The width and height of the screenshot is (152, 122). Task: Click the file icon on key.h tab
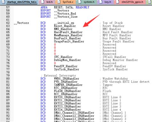pos(101,2)
